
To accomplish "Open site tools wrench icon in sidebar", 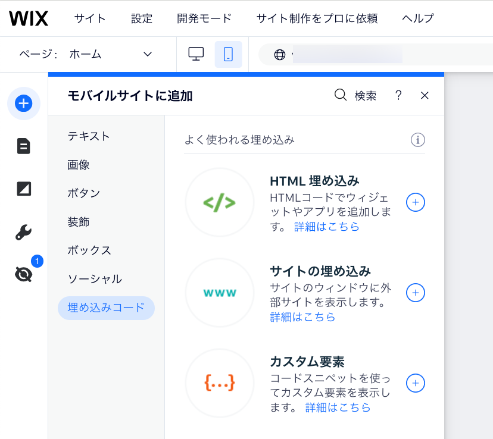I will coord(23,232).
